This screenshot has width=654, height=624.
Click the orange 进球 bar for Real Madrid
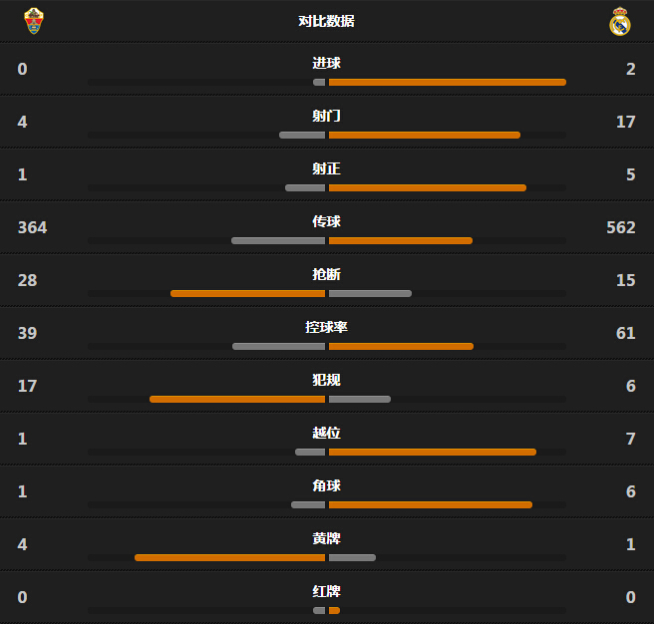point(447,82)
